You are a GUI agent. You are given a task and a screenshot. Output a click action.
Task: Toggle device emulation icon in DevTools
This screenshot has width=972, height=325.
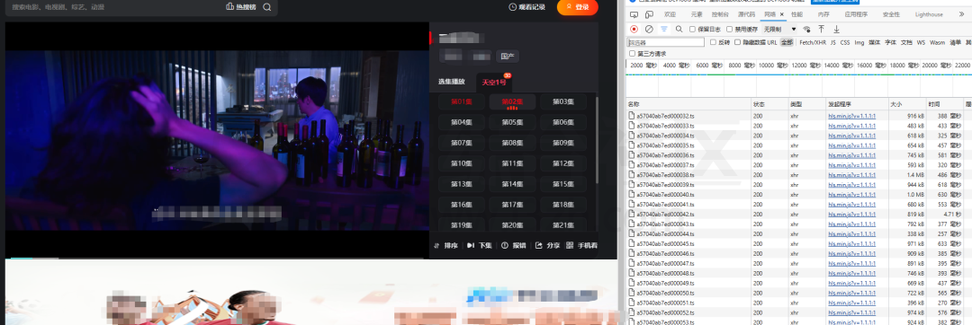pyautogui.click(x=649, y=14)
